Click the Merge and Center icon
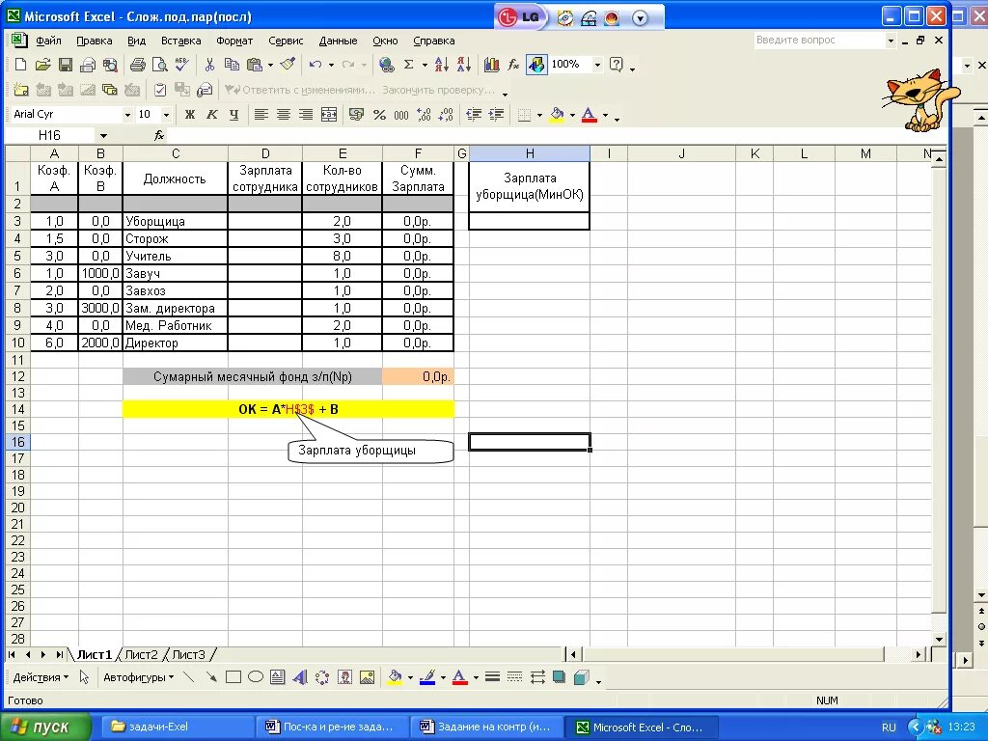 tap(329, 114)
